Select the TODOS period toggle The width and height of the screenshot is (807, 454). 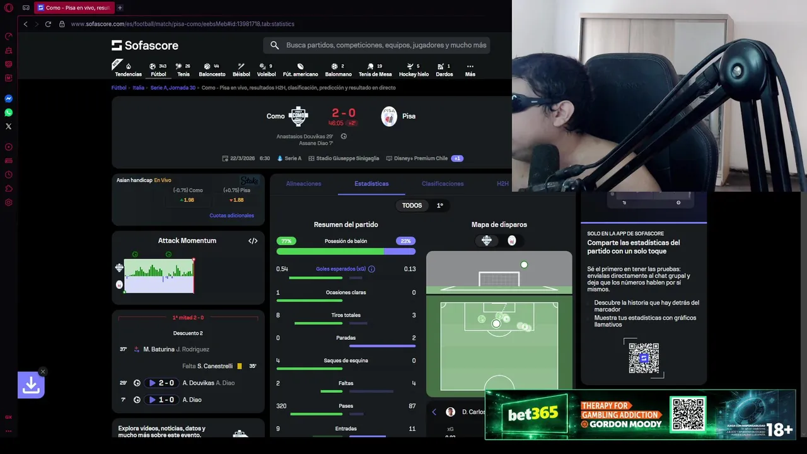click(x=412, y=206)
